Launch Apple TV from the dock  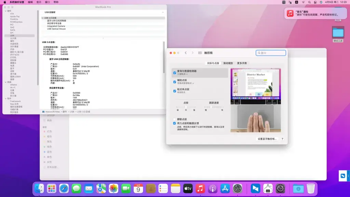click(188, 189)
